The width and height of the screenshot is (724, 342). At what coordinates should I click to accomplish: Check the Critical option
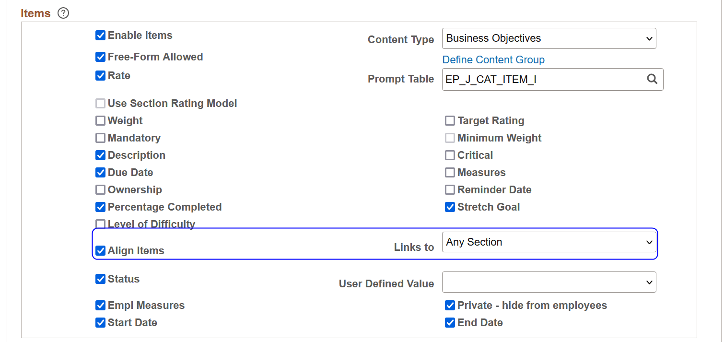click(450, 155)
